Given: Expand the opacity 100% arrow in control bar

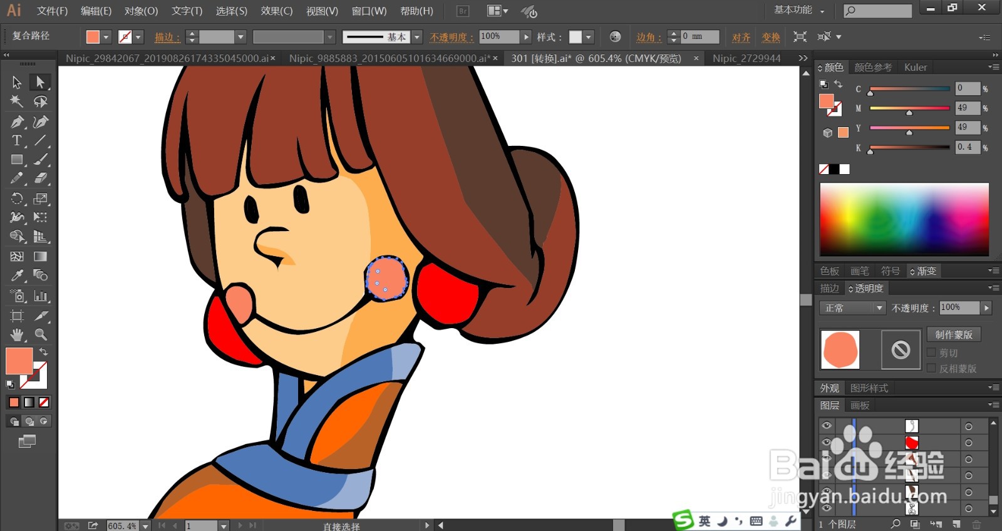Looking at the screenshot, I should (x=526, y=37).
